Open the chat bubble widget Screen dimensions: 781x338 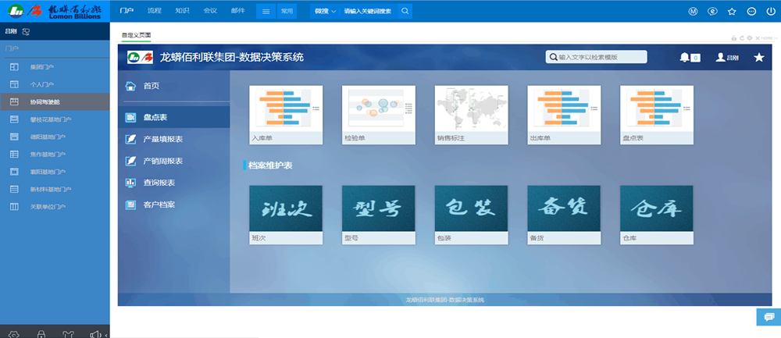click(x=769, y=317)
